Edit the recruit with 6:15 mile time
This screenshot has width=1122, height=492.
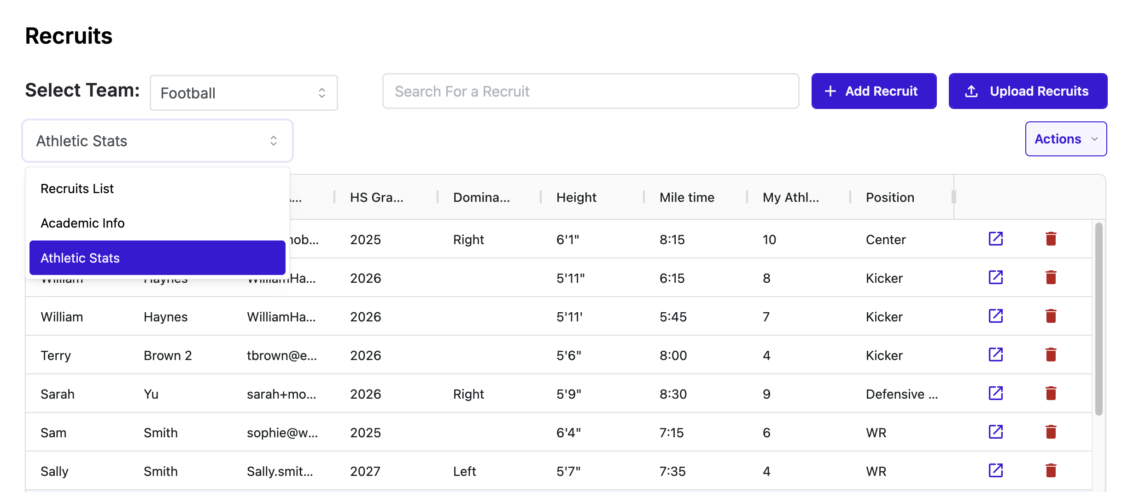(995, 277)
